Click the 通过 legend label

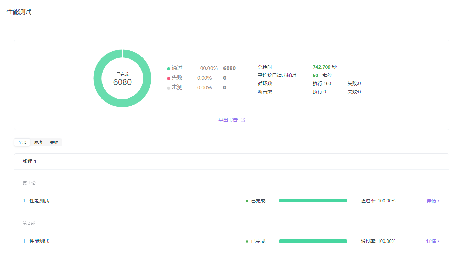coord(177,68)
